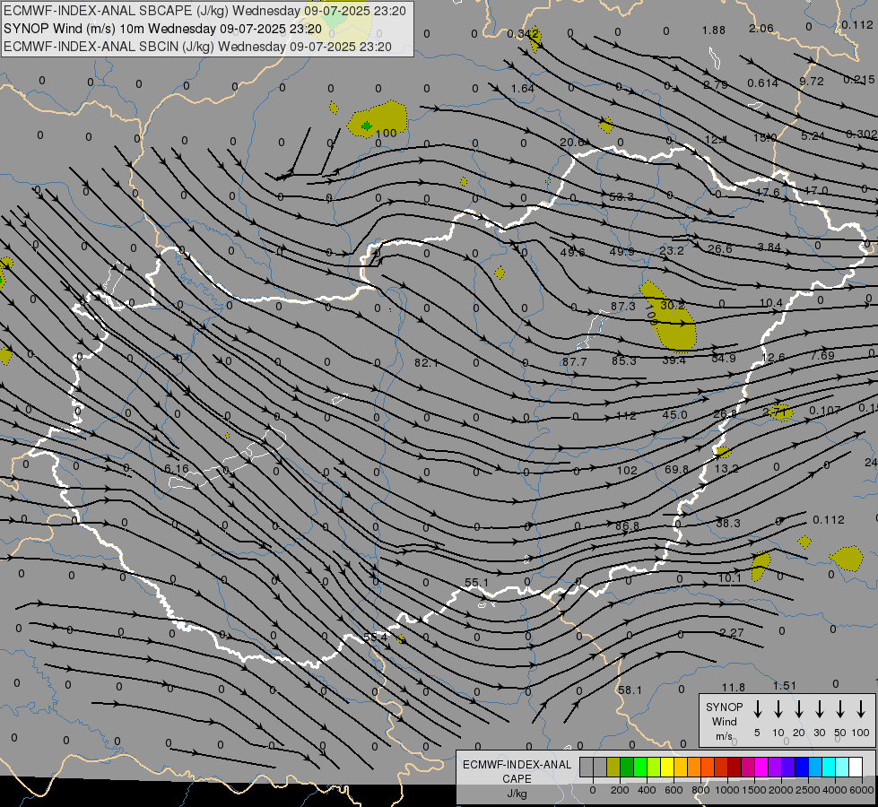This screenshot has height=807, width=878.
Task: Click the 'J/kg' unit in color legend
Action: 517,794
